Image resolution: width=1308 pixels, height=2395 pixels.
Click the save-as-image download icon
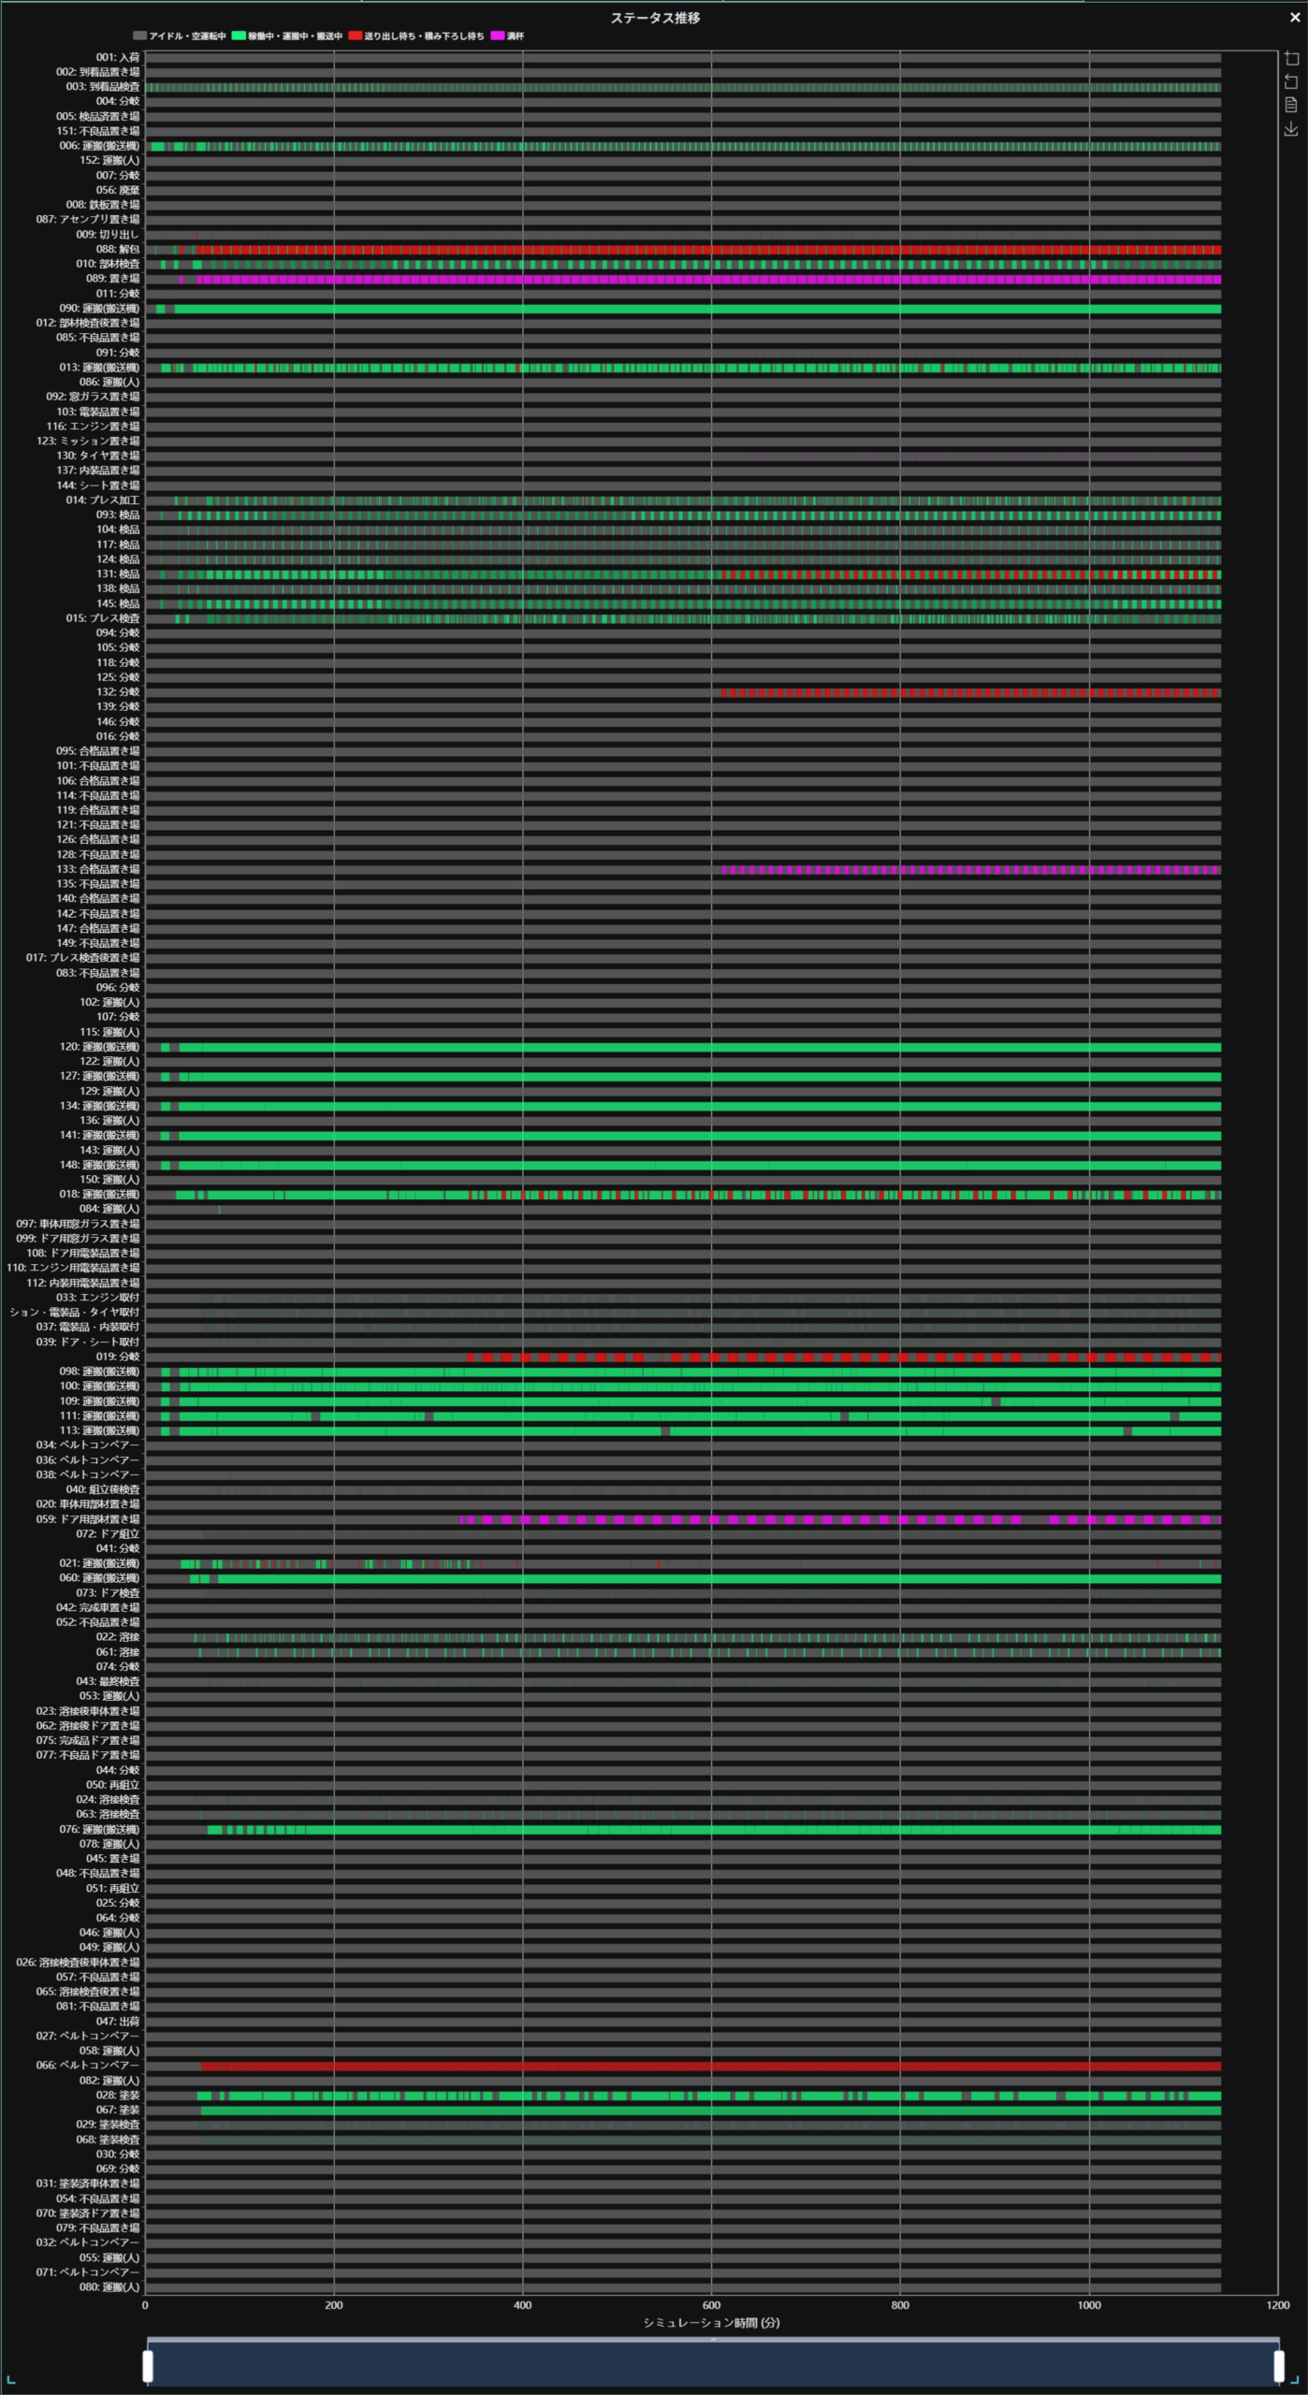click(1291, 128)
